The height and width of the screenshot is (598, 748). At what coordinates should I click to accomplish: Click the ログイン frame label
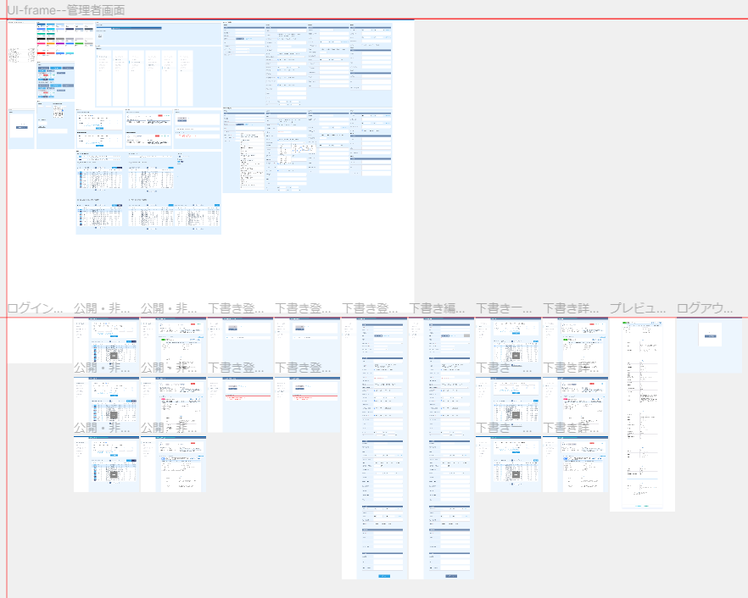tap(36, 308)
